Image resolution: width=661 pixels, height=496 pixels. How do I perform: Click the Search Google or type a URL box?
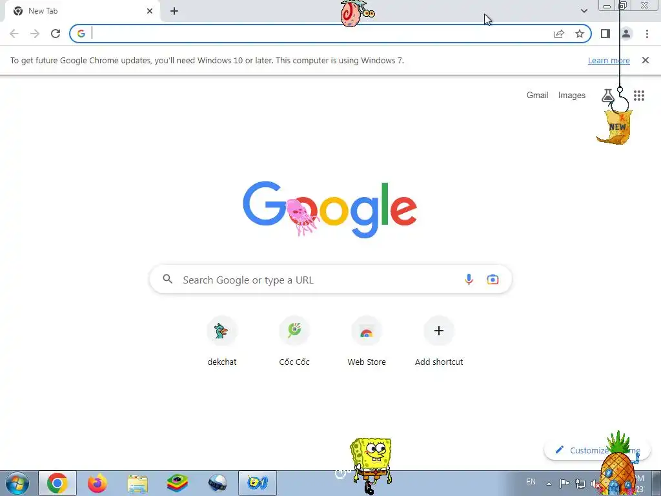(x=331, y=279)
